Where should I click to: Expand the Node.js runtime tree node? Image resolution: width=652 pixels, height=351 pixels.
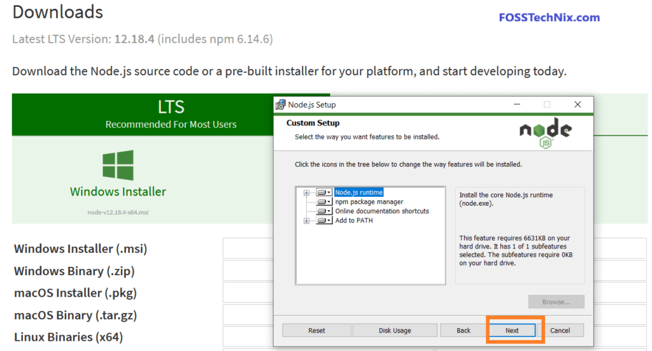306,192
